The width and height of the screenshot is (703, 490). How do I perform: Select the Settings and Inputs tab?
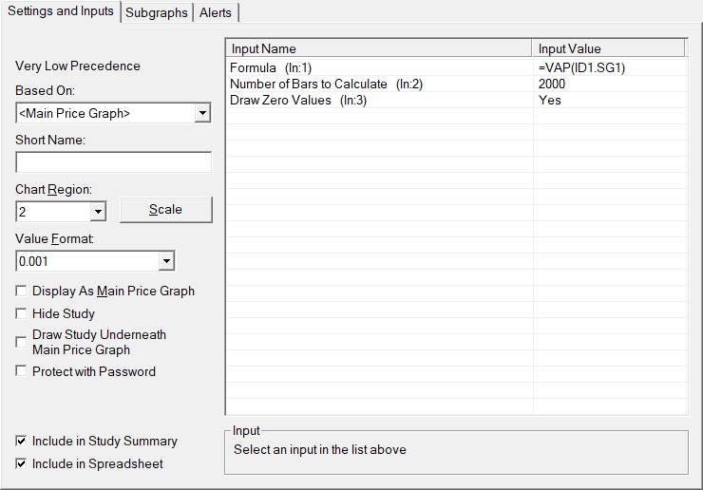click(x=61, y=11)
